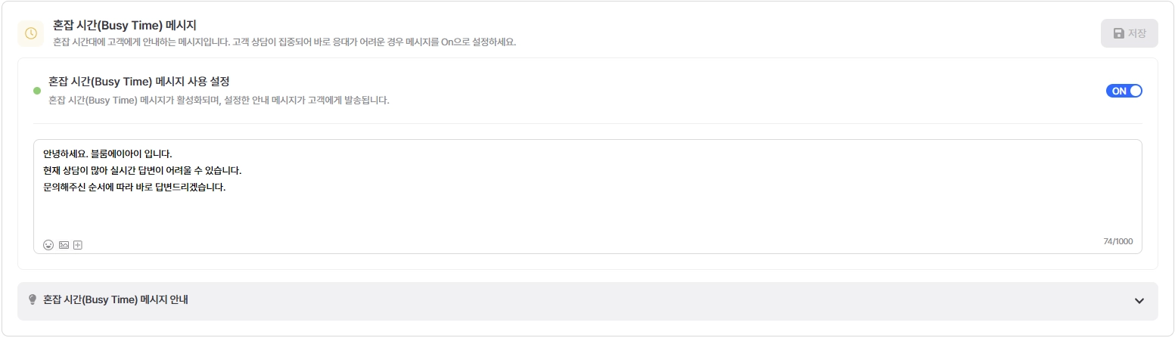Click the line starting with '문의해주신 순서에 따라'

[x=135, y=187]
